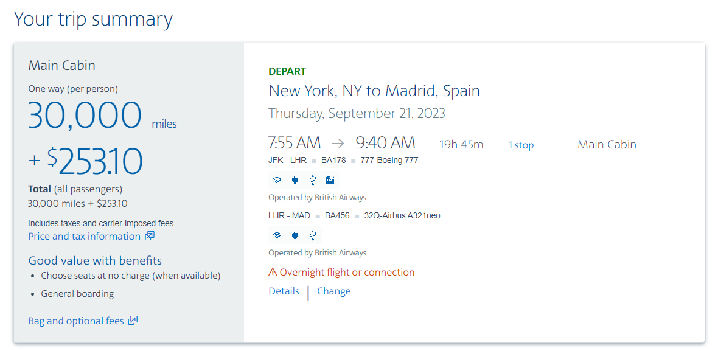
Task: Click external link icon beside Price and tax
Action: click(150, 236)
